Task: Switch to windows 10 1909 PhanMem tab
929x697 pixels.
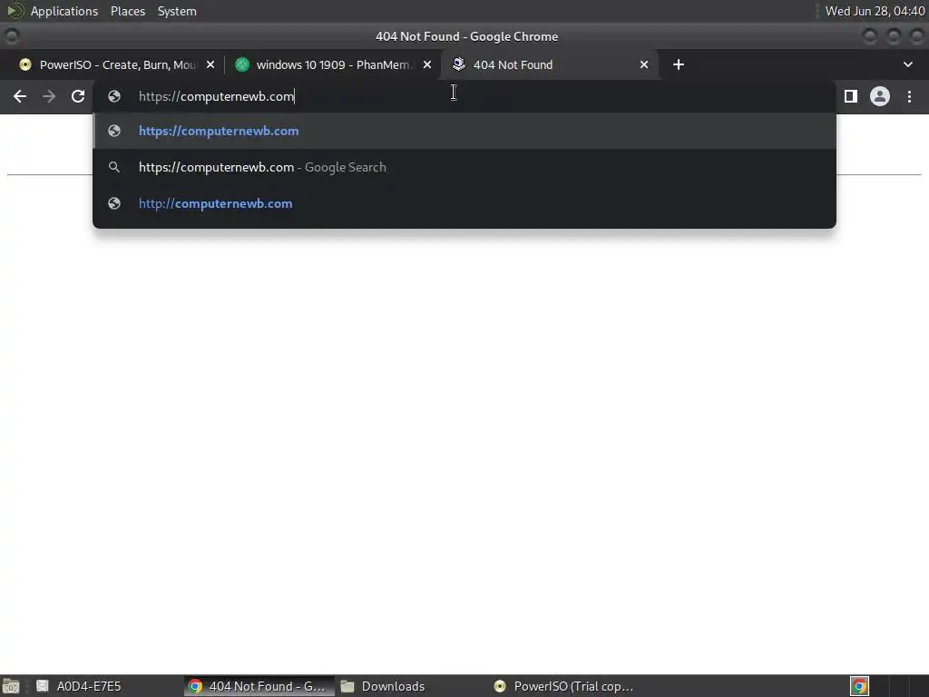Action: pyautogui.click(x=332, y=64)
